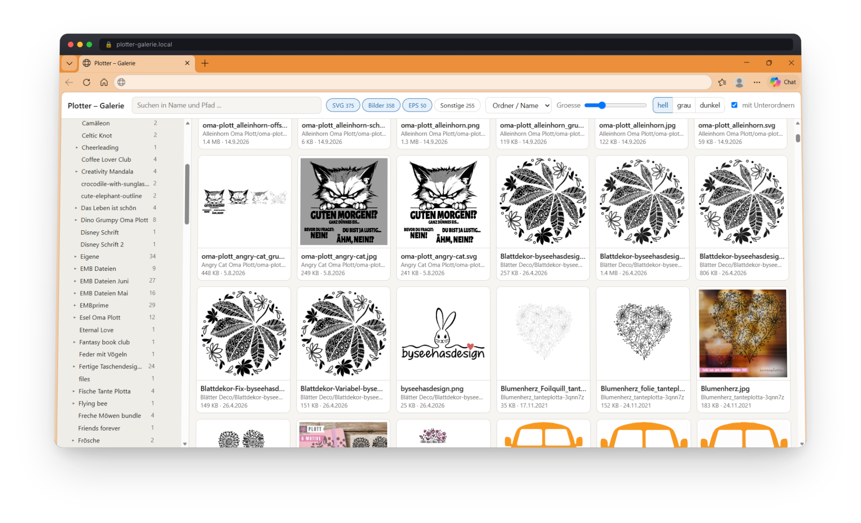Expand the Creativity Mandala folder
This screenshot has height=523, width=861.
coord(76,171)
